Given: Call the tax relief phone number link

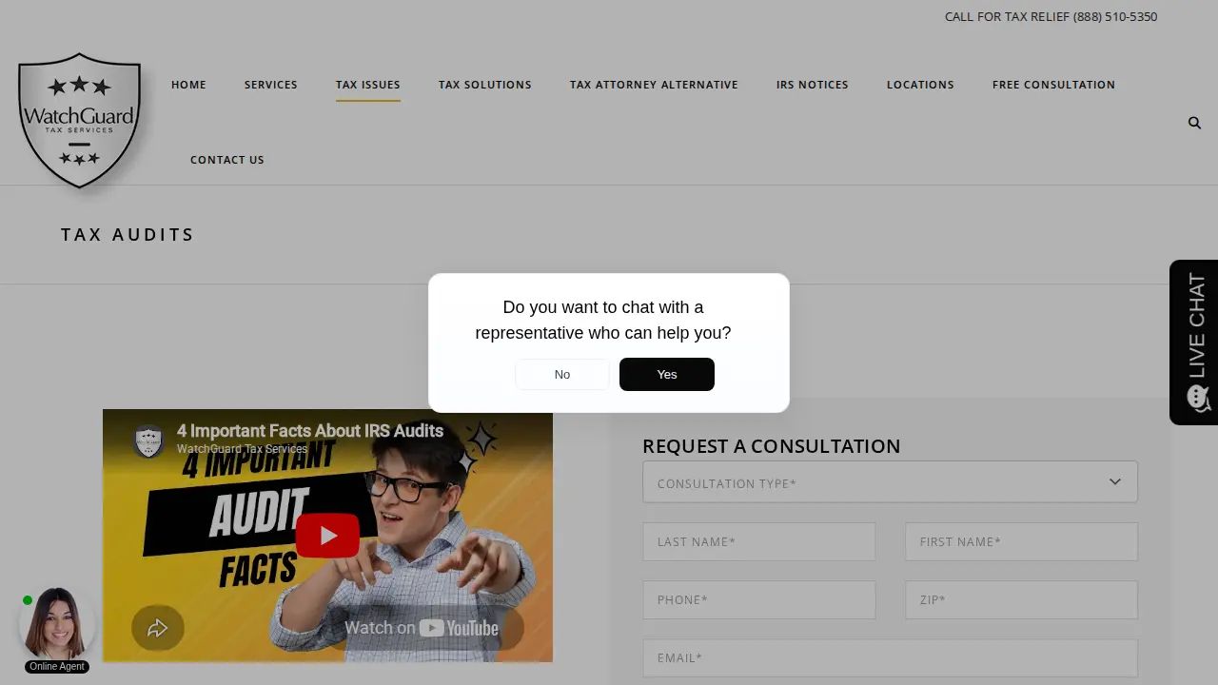Looking at the screenshot, I should click(x=1051, y=16).
